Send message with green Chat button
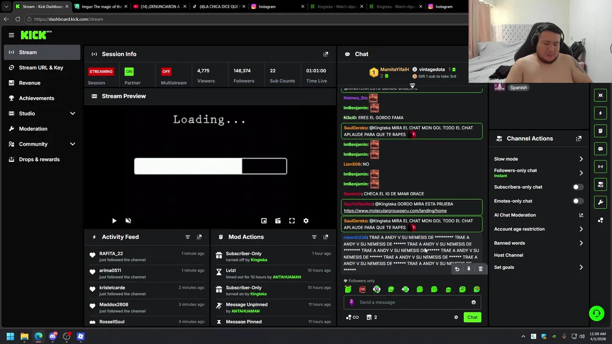612x344 pixels. (472, 317)
